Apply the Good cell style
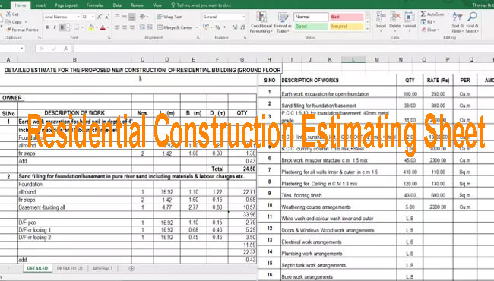Viewport: 494px width, 281px height. click(x=311, y=27)
